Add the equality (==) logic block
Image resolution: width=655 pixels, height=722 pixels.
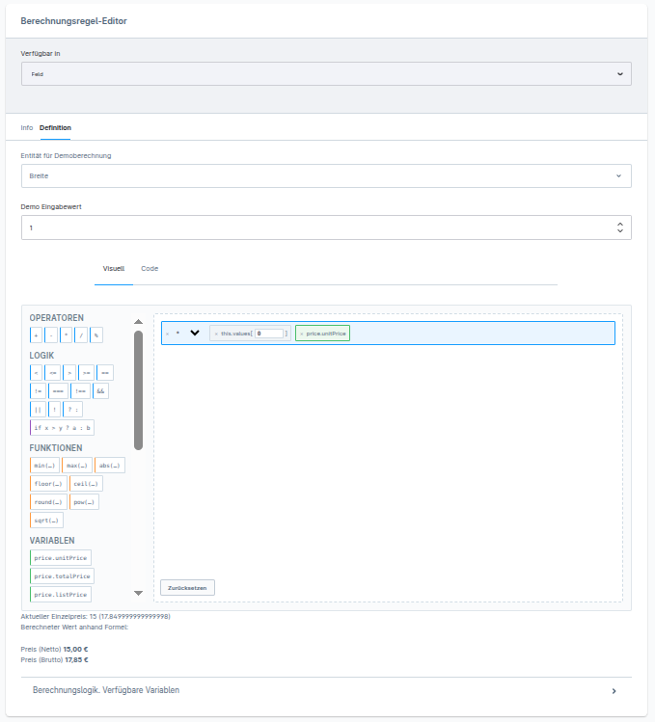tap(104, 372)
